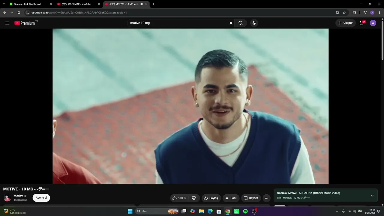Open the YouTube account avatar menu
384x216 pixels.
pos(373,23)
